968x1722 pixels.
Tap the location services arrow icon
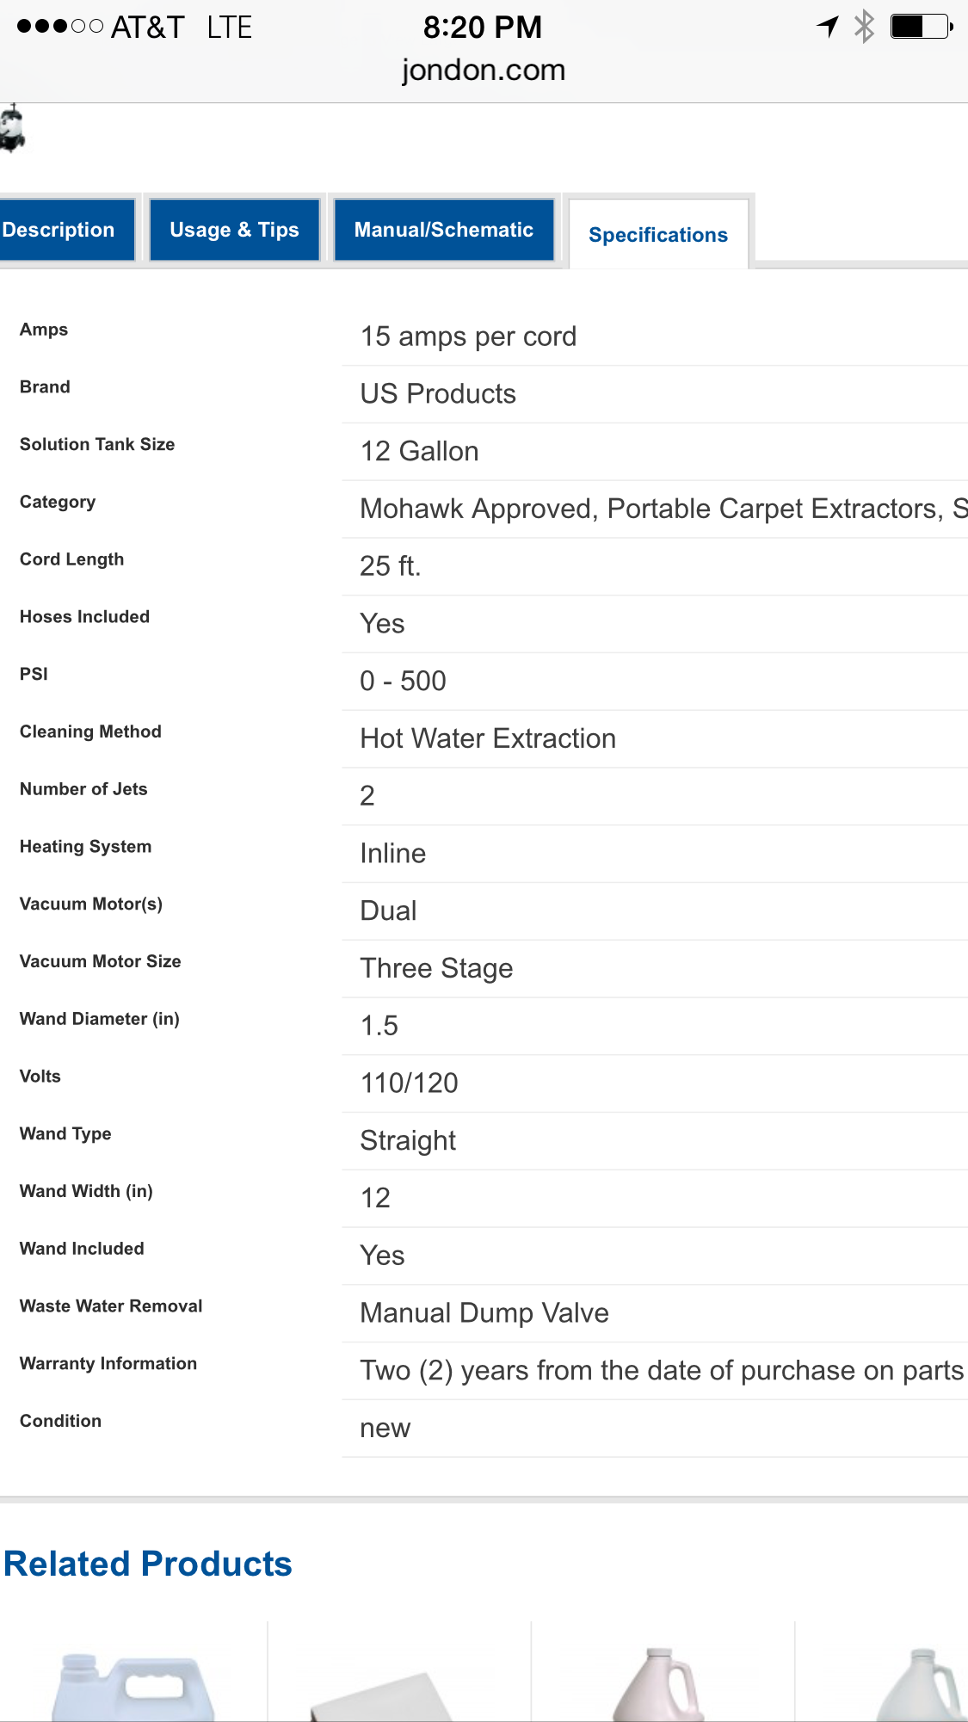[x=828, y=27]
